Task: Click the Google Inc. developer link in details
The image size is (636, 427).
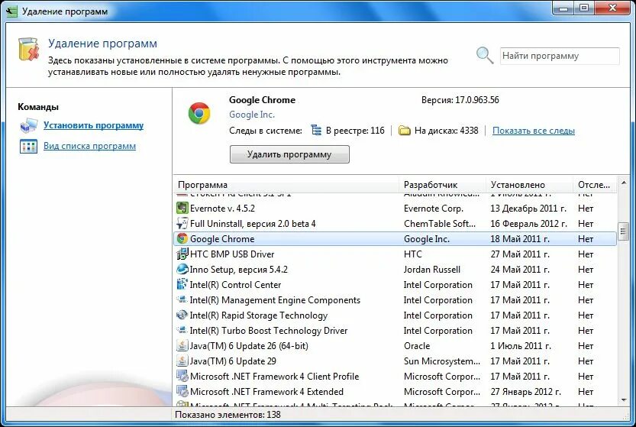Action: pos(252,115)
